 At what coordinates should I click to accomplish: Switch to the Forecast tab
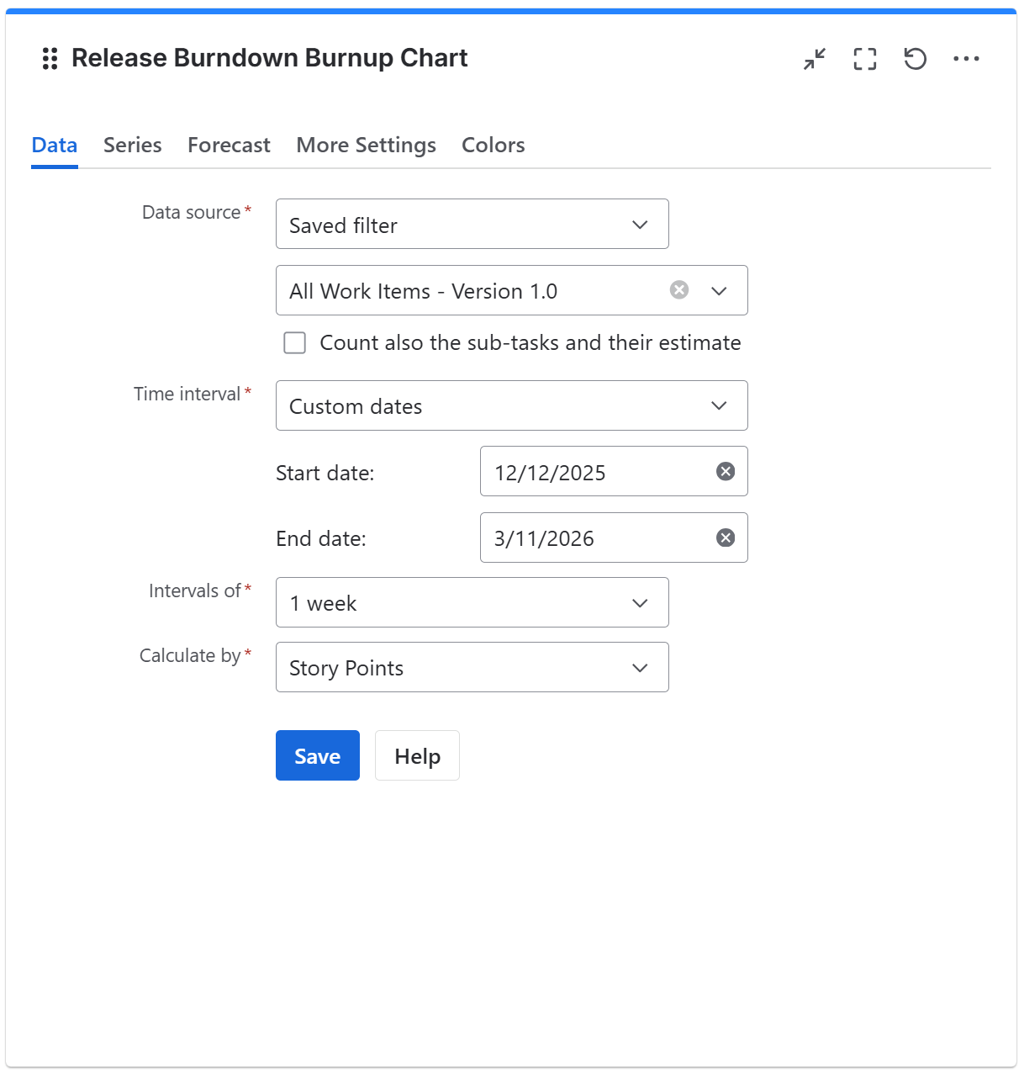[x=229, y=145]
